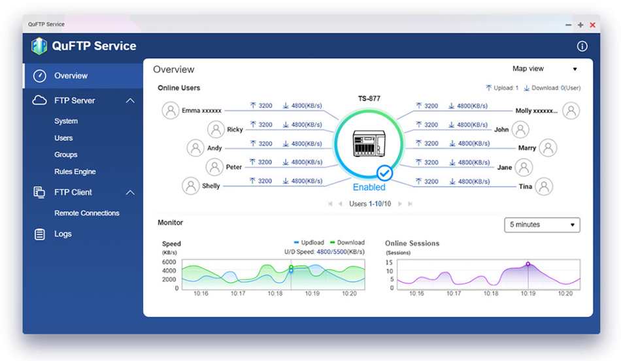The height and width of the screenshot is (361, 621).
Task: Click the purple peak marker on Sessions chart
Action: [528, 264]
